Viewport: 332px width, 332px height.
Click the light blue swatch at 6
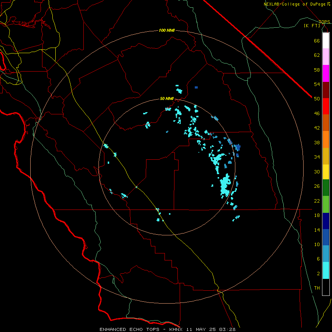[326, 254]
